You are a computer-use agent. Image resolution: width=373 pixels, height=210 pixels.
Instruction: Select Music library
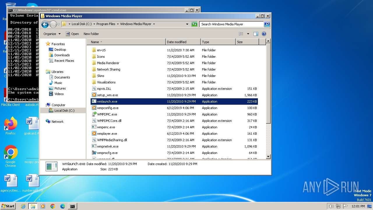point(58,83)
